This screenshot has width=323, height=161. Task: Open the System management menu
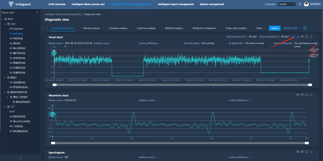tap(212, 4)
